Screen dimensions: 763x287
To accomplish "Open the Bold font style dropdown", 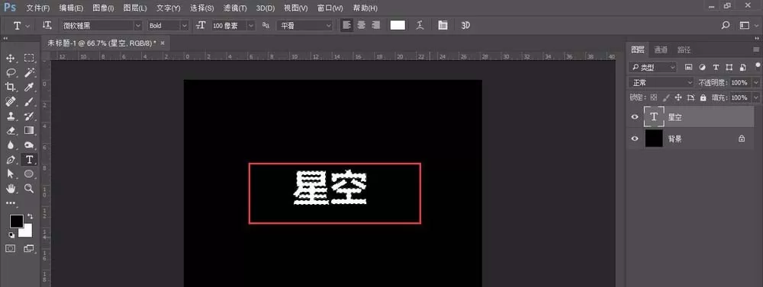I will [x=168, y=25].
